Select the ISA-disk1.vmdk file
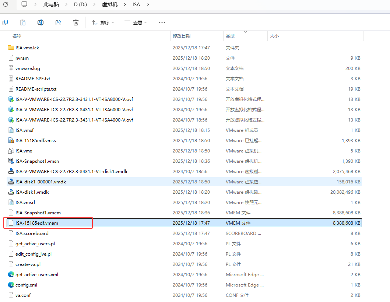The image size is (390, 302). [32, 192]
